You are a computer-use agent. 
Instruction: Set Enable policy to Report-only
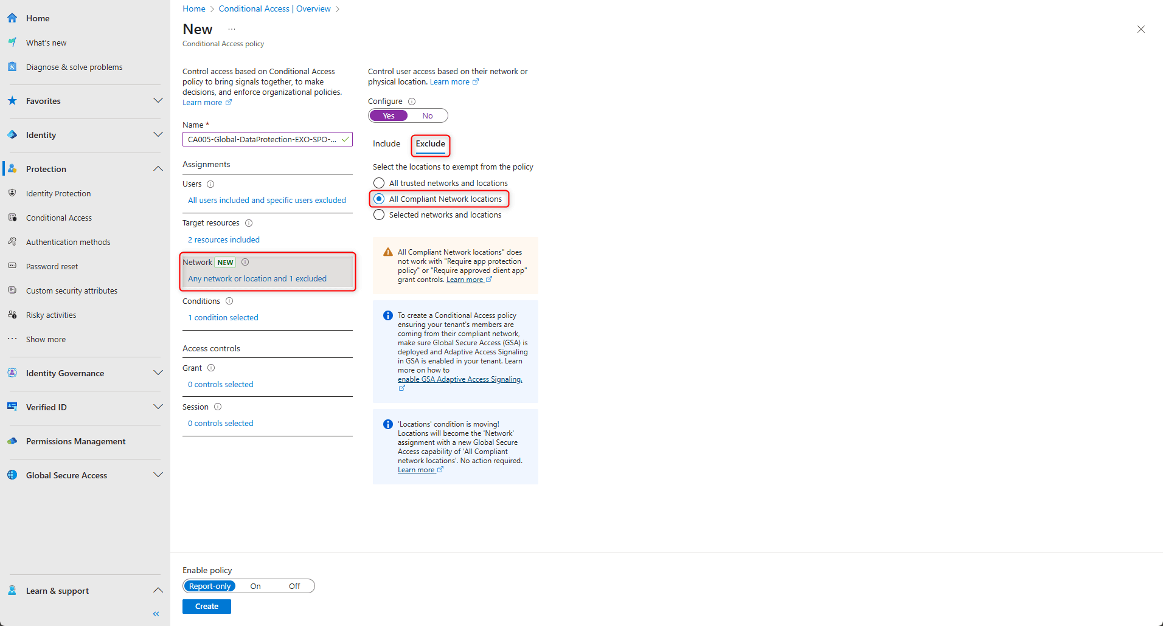pyautogui.click(x=210, y=586)
